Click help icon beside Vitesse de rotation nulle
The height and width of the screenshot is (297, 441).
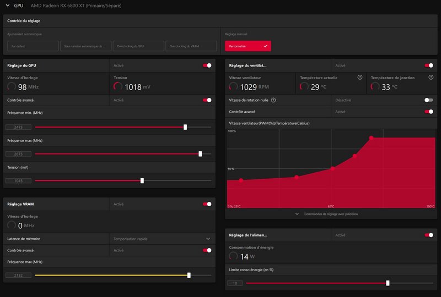point(273,100)
